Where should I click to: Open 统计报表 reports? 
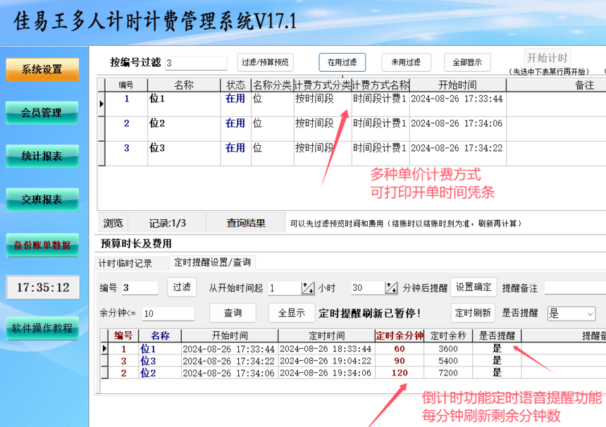(42, 156)
